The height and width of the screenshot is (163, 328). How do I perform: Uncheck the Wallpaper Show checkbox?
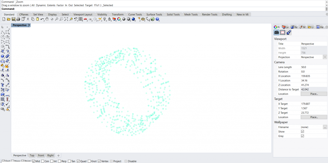click(x=302, y=132)
